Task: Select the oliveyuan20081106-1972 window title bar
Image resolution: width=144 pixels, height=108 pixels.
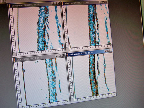Action: (34, 5)
